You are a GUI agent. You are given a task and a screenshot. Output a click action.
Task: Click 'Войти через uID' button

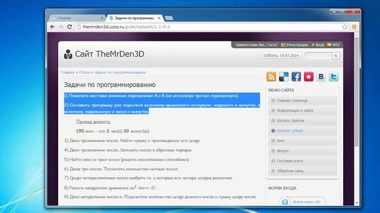pos(302,202)
